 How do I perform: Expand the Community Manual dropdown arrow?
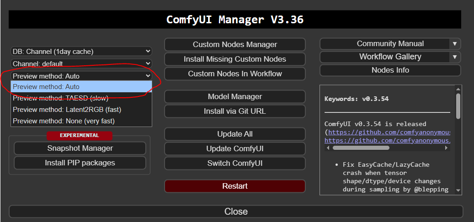tap(455, 44)
